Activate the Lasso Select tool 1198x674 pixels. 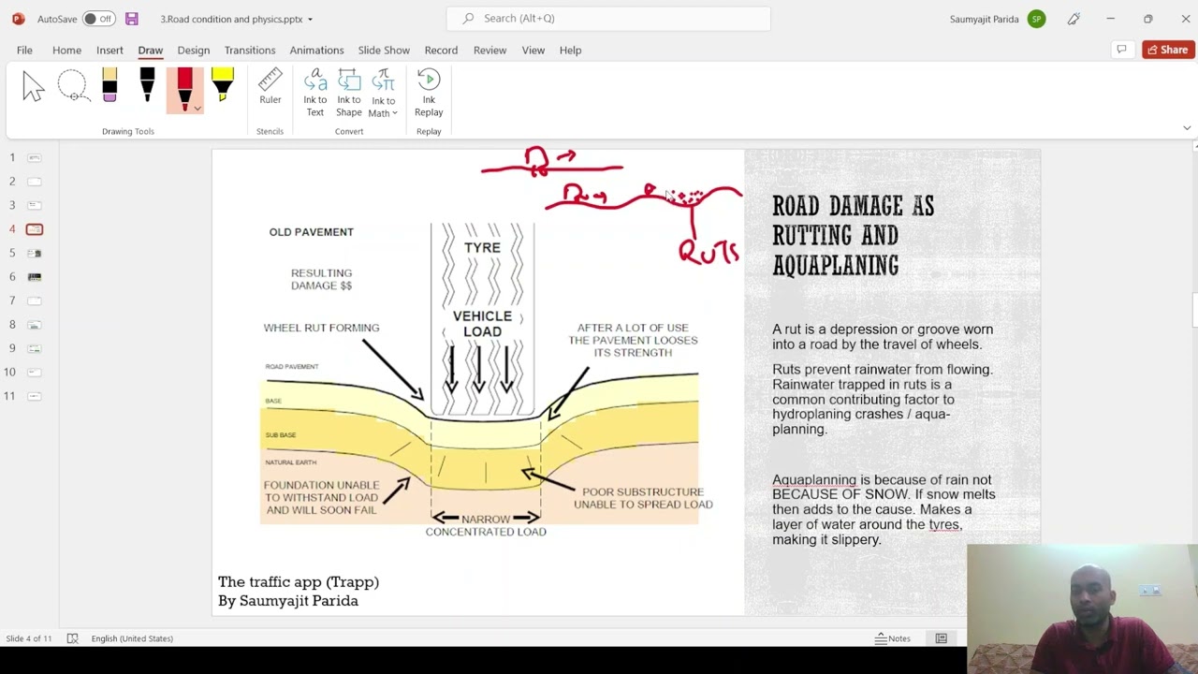[x=72, y=87]
